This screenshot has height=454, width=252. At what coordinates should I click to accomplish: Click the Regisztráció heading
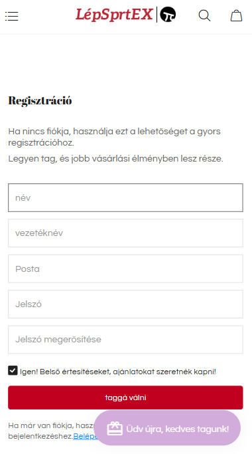click(x=40, y=101)
